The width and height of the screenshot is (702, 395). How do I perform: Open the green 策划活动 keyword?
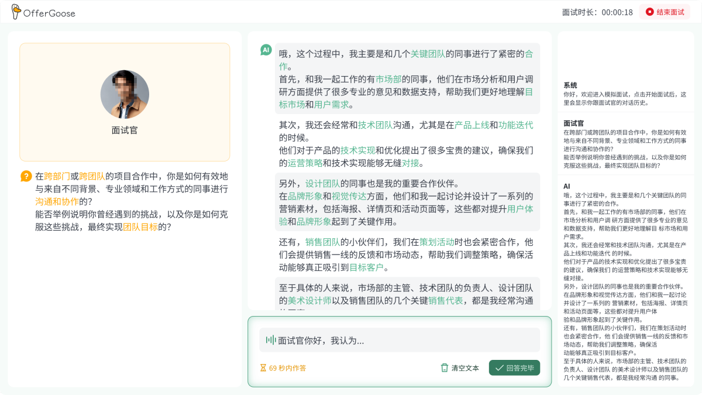tap(436, 242)
